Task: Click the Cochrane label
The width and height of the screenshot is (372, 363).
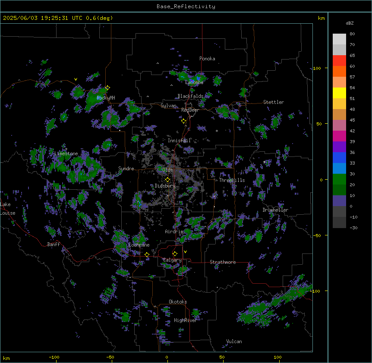Action: pyautogui.click(x=139, y=245)
